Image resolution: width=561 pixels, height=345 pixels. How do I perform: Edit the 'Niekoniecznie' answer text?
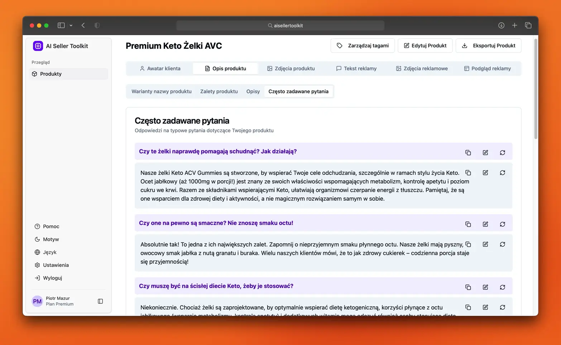(485, 307)
